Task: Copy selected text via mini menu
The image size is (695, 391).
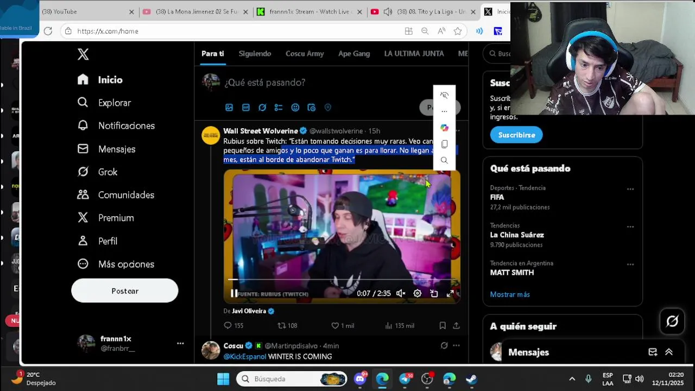Action: click(444, 144)
